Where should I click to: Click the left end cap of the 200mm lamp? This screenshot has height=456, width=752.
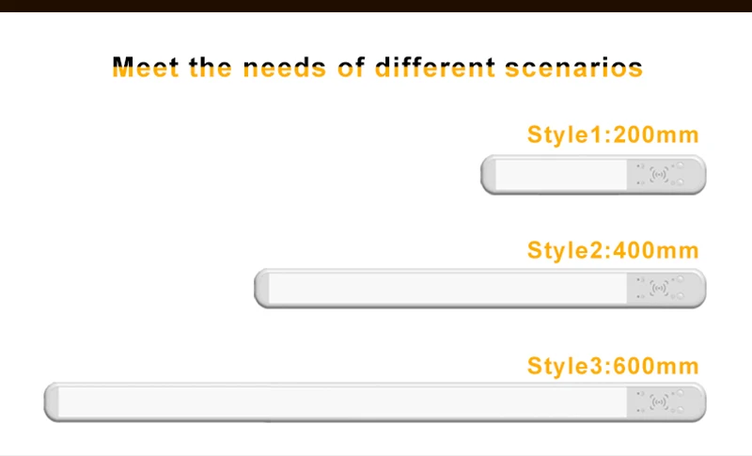pyautogui.click(x=488, y=175)
